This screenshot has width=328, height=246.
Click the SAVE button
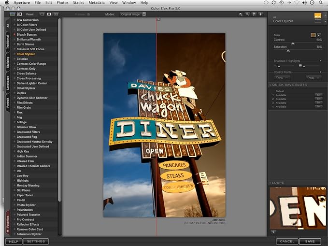click(310, 241)
